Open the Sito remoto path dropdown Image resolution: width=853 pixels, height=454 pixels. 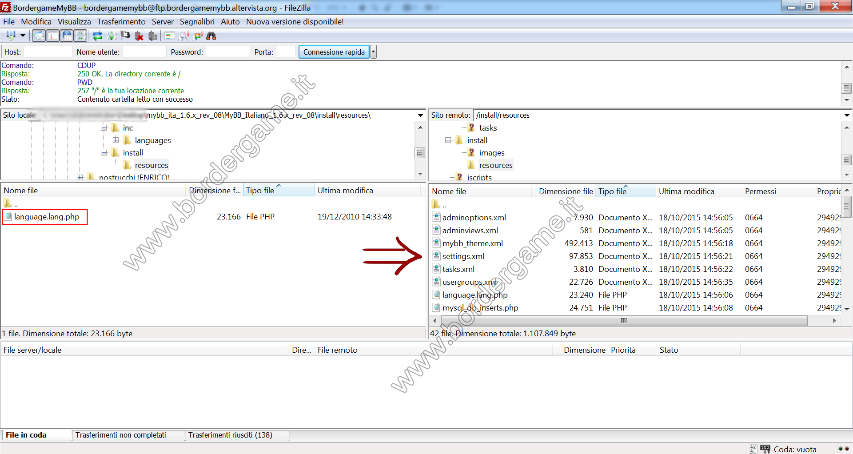pyautogui.click(x=847, y=115)
